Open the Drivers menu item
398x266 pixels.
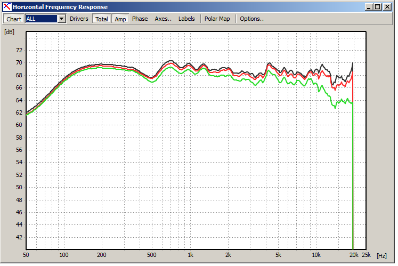coord(79,19)
